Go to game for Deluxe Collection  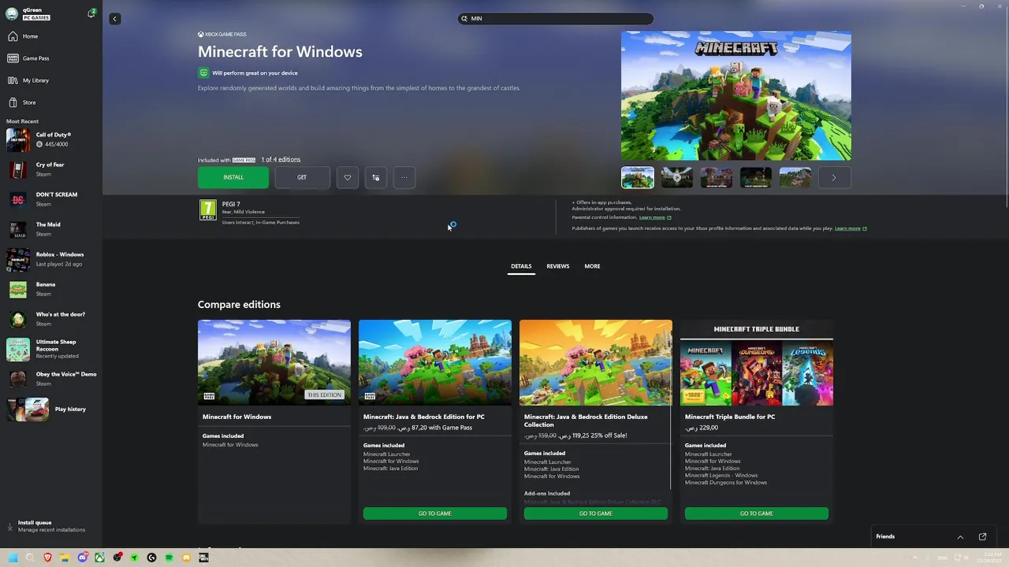pyautogui.click(x=596, y=513)
